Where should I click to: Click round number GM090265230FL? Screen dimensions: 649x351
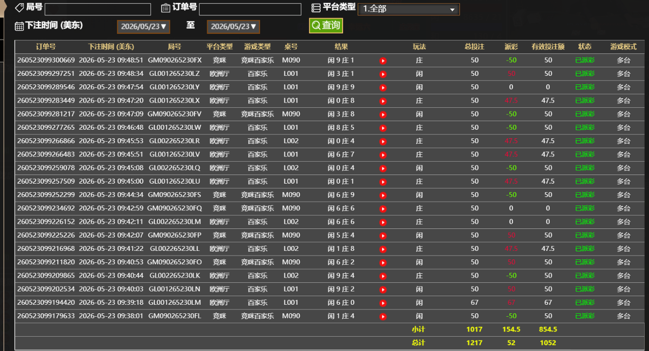point(175,316)
